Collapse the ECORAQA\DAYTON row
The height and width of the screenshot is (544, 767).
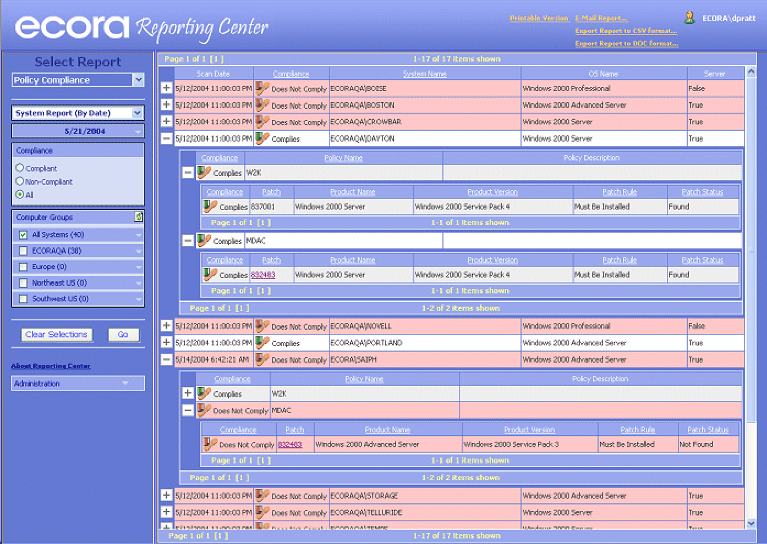click(167, 138)
